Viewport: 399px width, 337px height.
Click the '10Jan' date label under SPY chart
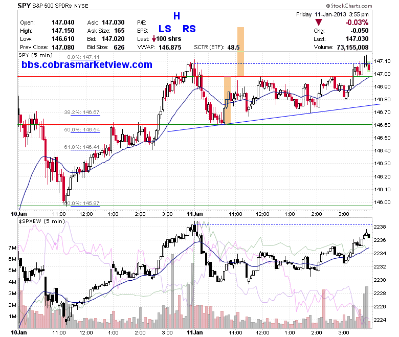(x=18, y=214)
